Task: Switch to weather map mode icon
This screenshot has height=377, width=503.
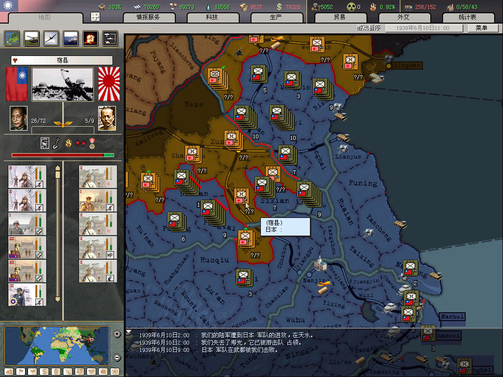Action: coord(32,372)
